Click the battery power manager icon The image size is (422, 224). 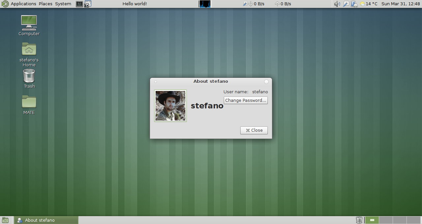(354, 4)
